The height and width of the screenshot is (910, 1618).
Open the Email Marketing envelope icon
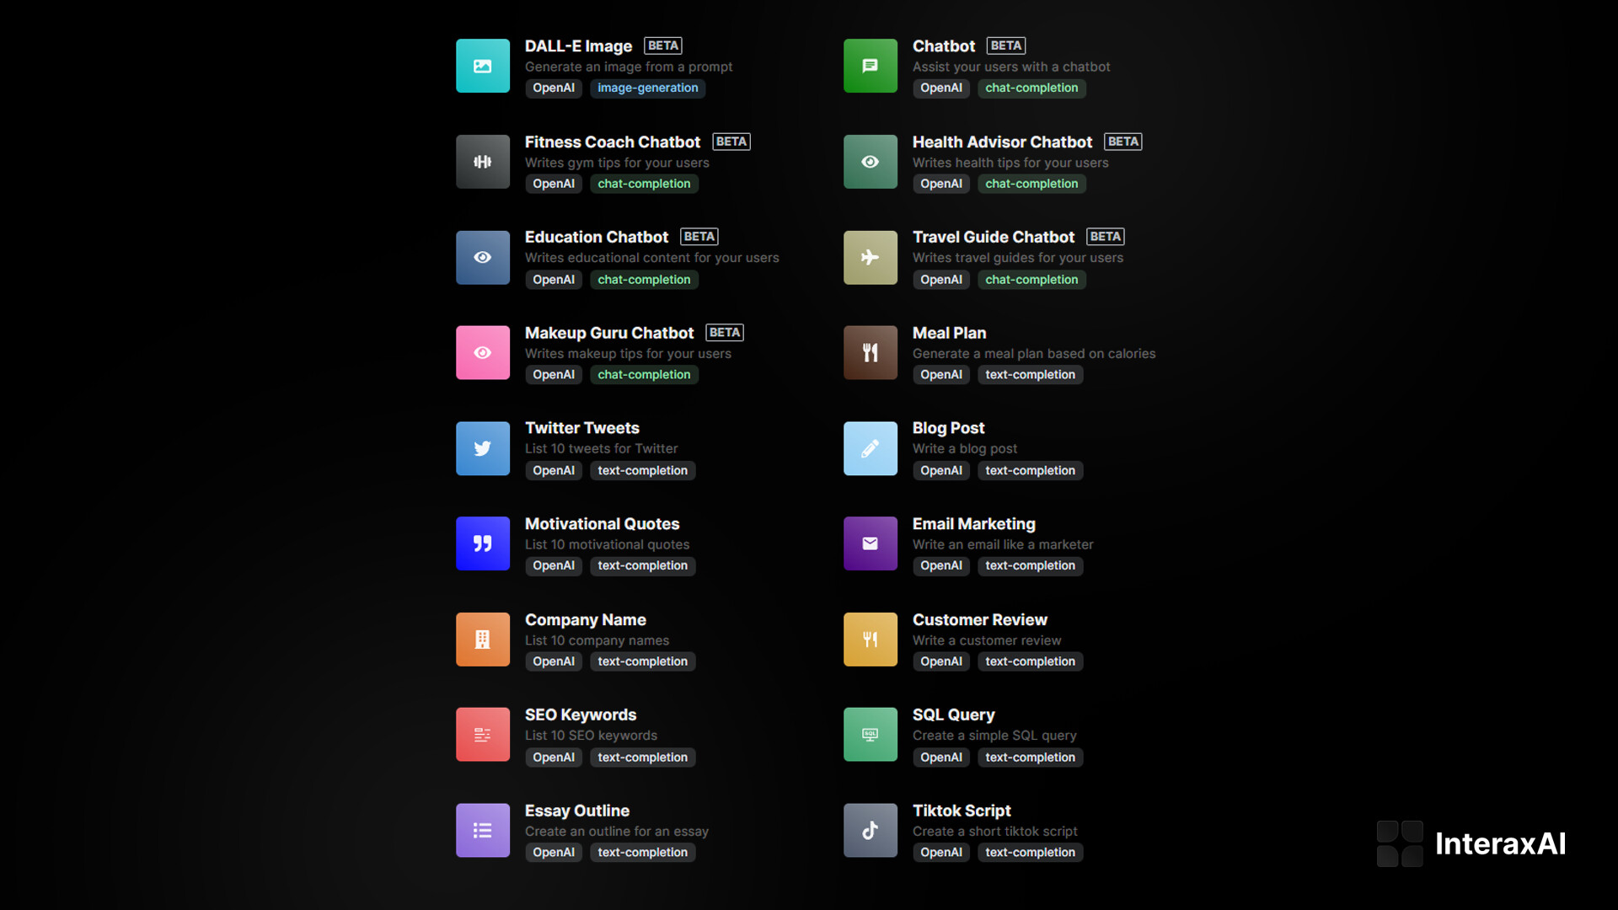(870, 543)
